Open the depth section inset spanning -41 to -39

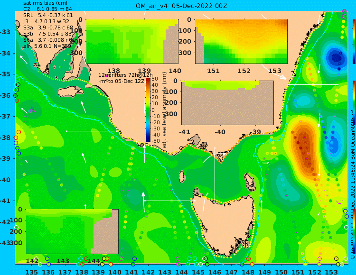(x=227, y=103)
